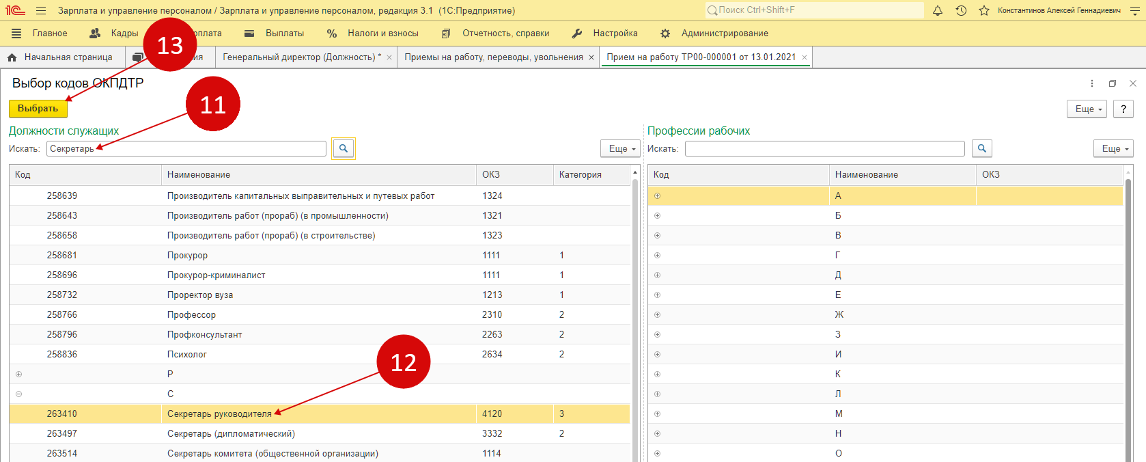Select the Секретарь комитета (общественной организации) row
The height and width of the screenshot is (462, 1146).
point(320,453)
